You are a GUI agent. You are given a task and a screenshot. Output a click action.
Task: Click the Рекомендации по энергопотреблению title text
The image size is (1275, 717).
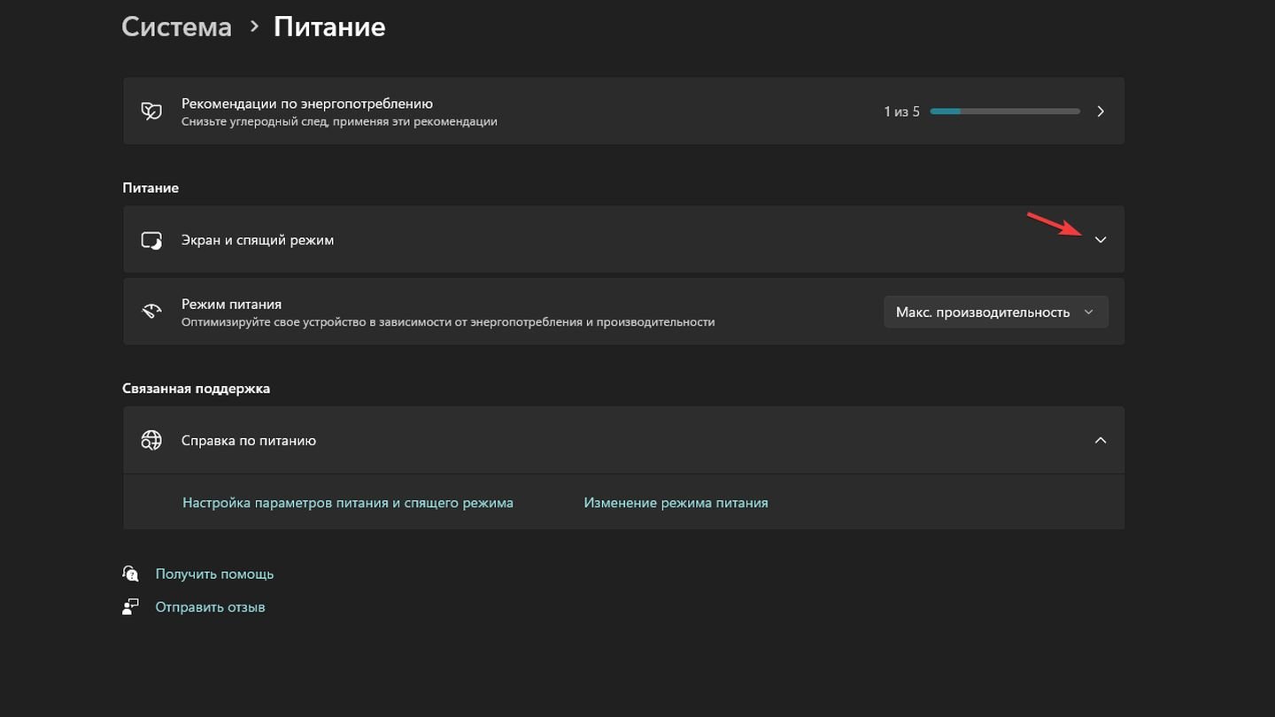tap(306, 104)
